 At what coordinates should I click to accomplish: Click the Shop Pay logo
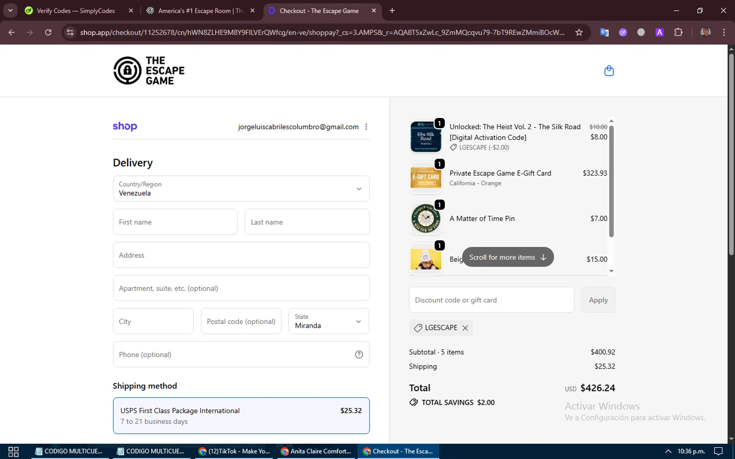click(x=125, y=126)
